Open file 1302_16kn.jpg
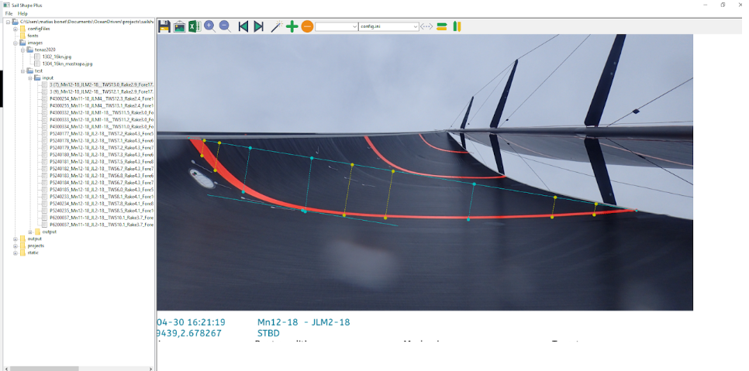 (x=57, y=57)
